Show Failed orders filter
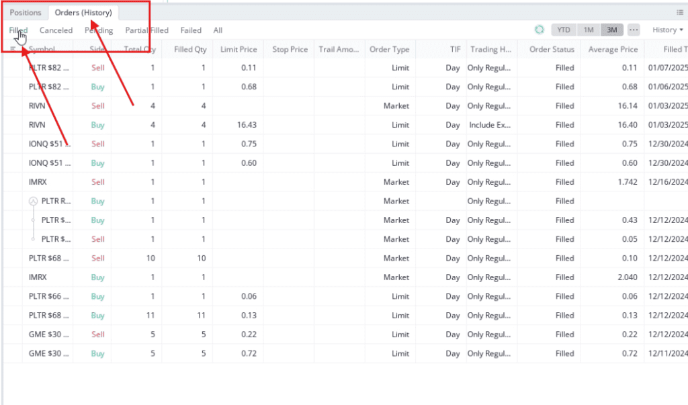 click(191, 30)
